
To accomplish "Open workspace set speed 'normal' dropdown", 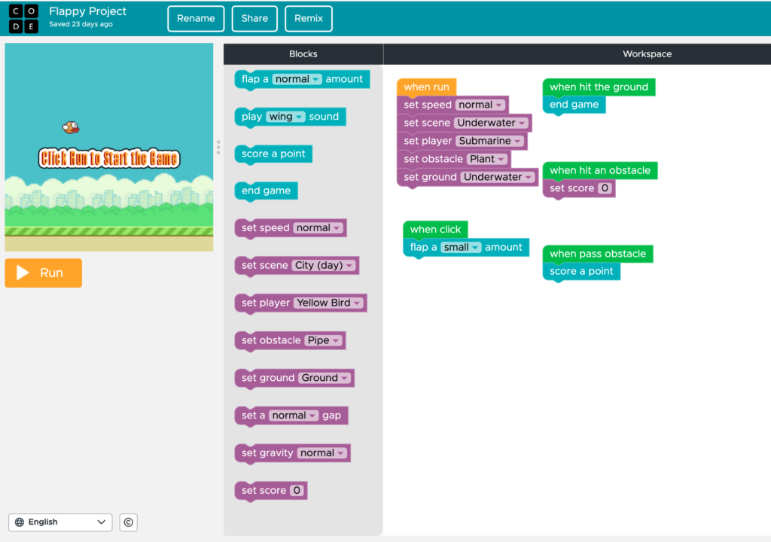I will tap(480, 105).
